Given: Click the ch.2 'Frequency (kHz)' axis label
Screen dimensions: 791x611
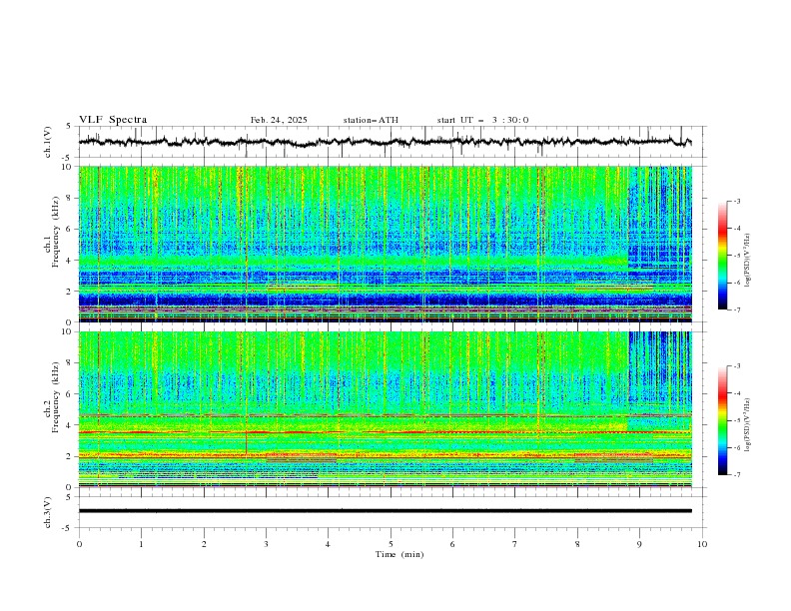Looking at the screenshot, I should click(x=56, y=397).
